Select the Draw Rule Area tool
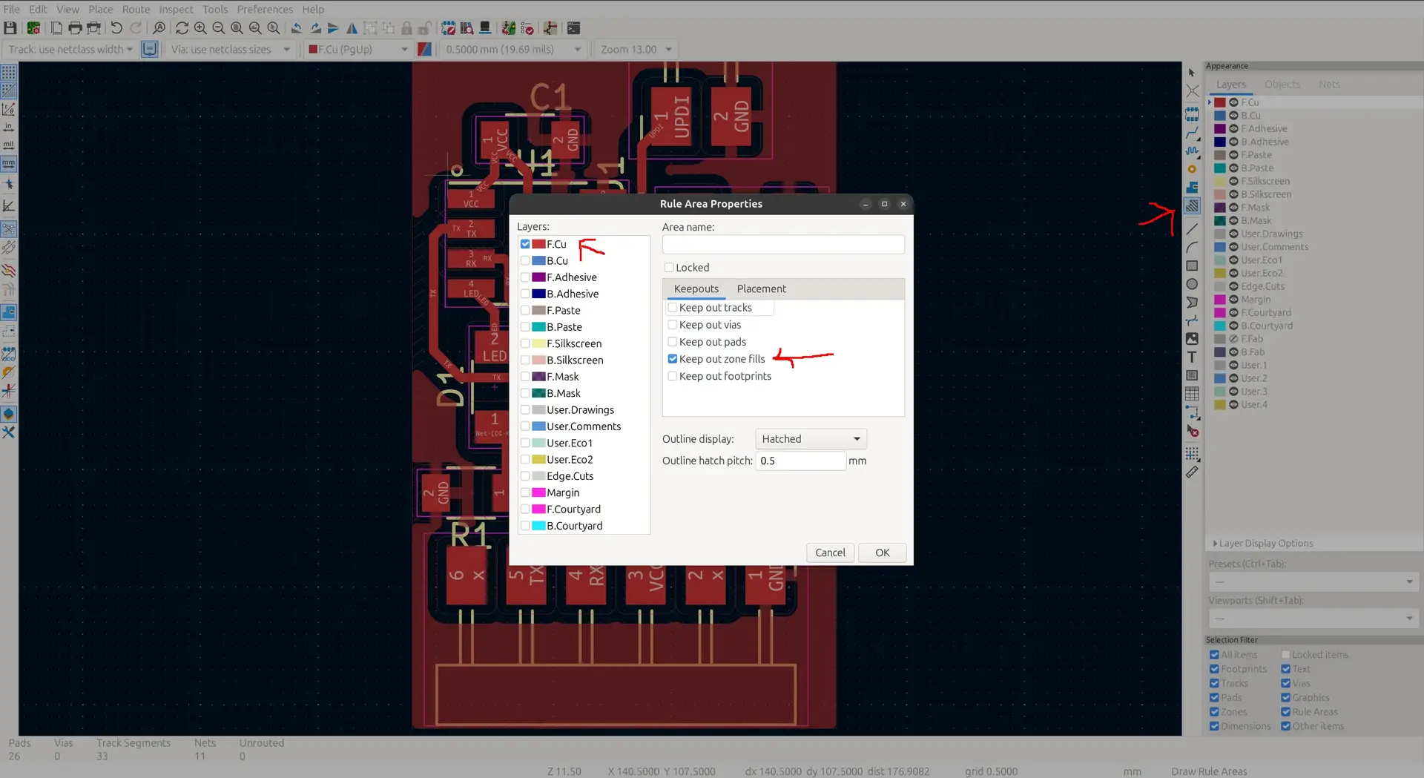 pos(1192,206)
